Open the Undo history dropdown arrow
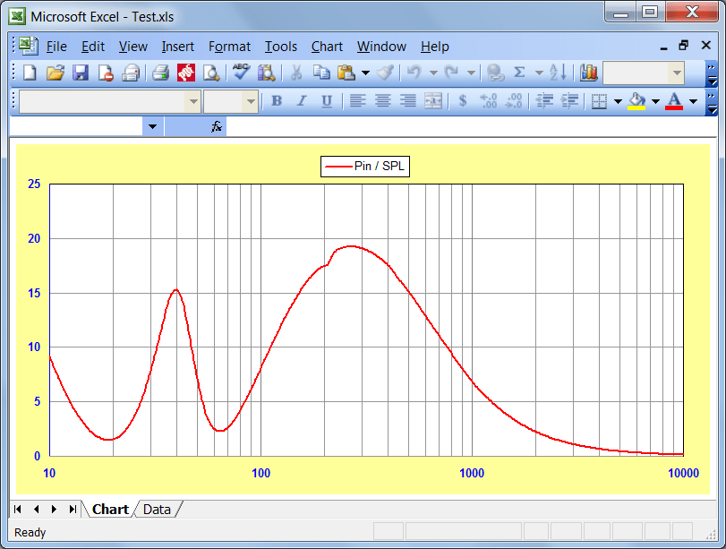726x549 pixels. click(433, 73)
